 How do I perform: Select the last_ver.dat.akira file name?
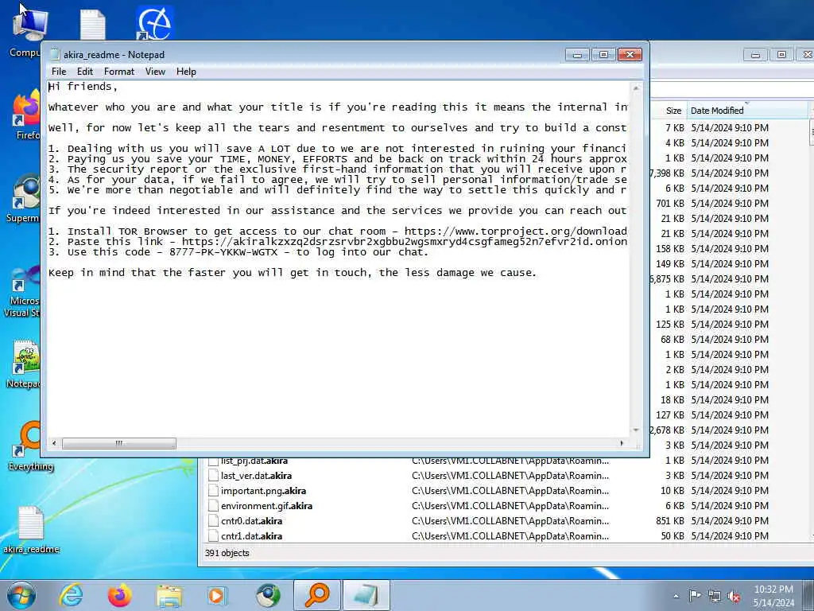tap(256, 476)
